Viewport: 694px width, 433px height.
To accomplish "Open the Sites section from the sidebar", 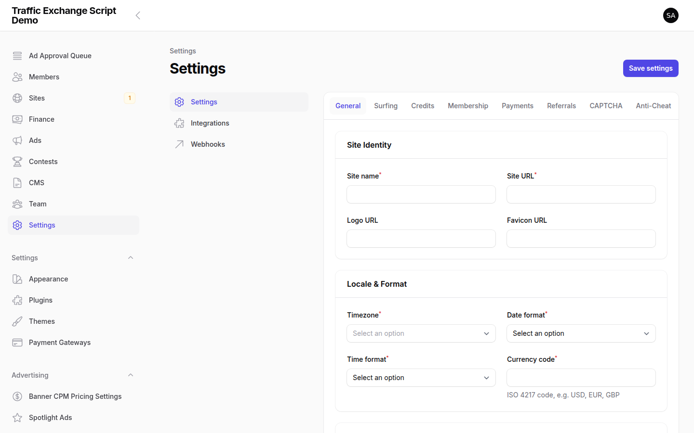I will [x=36, y=98].
